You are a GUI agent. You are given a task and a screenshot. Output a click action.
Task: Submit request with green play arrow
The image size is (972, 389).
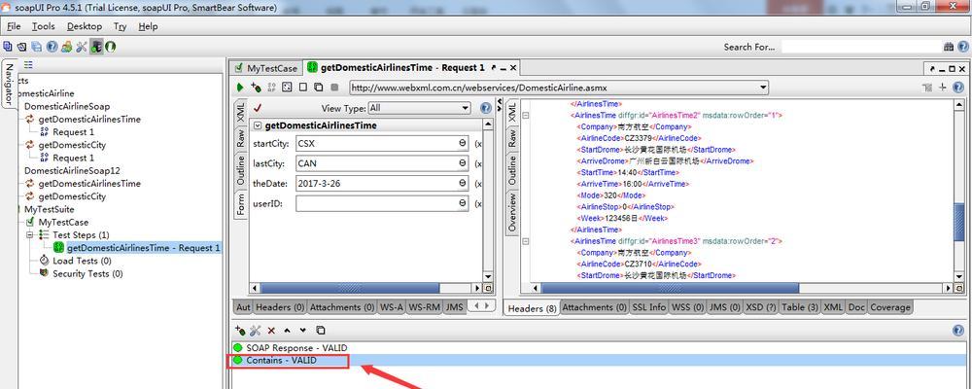point(240,88)
